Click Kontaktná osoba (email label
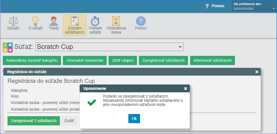 point(45,109)
